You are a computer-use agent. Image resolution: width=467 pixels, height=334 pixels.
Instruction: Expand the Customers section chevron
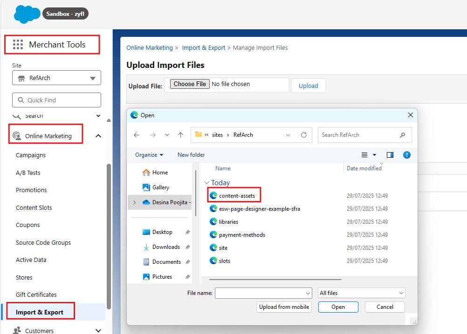click(98, 330)
